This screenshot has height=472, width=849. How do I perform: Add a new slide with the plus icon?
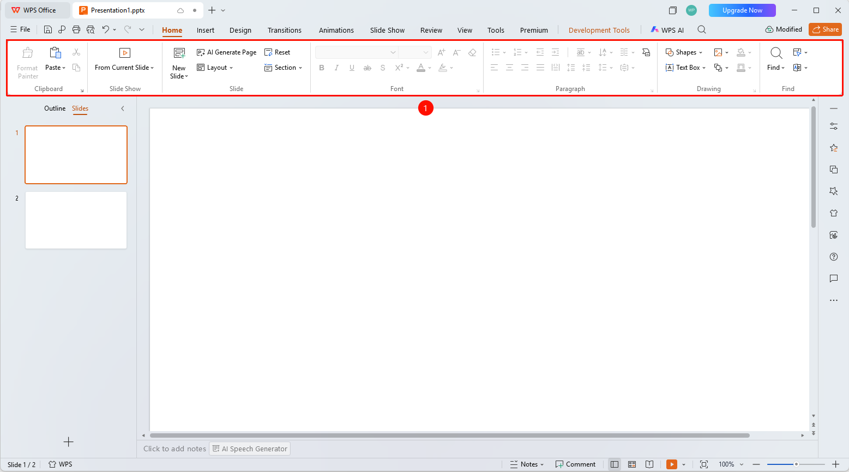pos(68,442)
